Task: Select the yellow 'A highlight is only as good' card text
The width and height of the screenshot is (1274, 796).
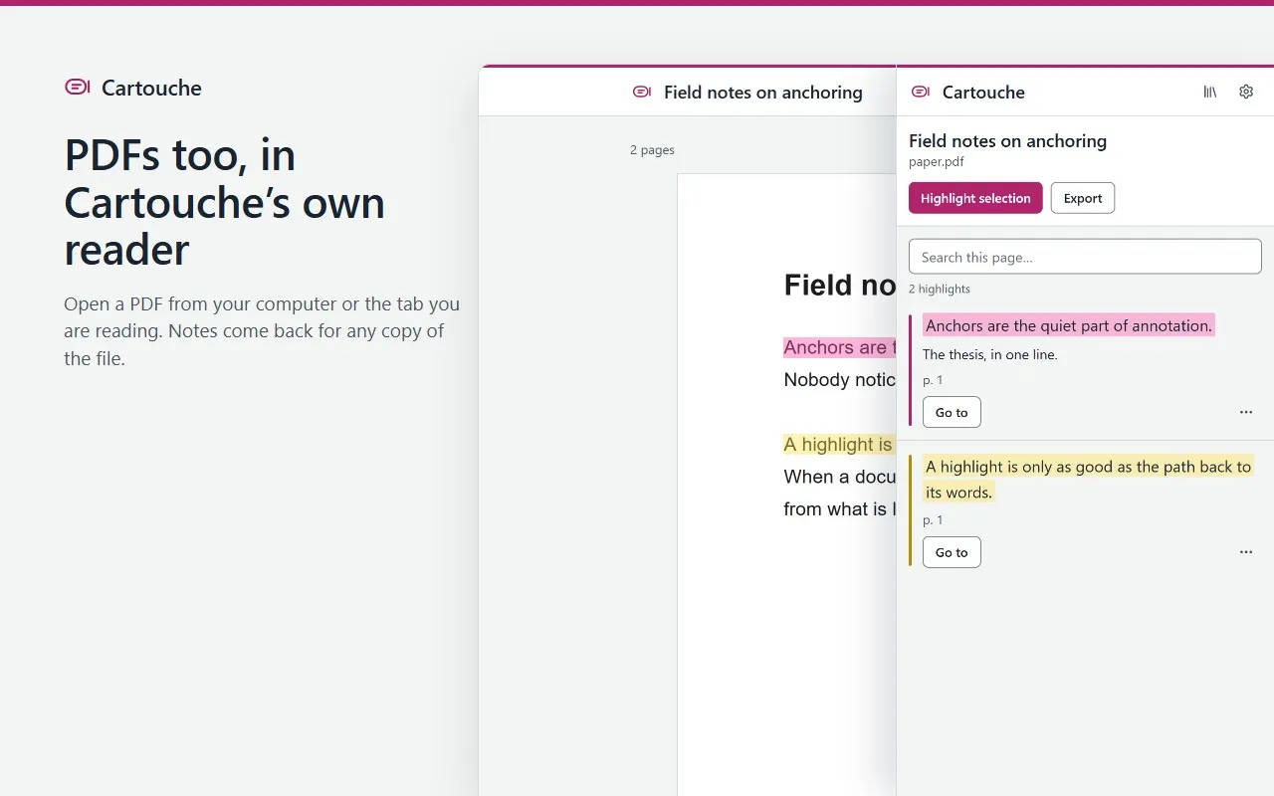Action: click(x=1088, y=480)
